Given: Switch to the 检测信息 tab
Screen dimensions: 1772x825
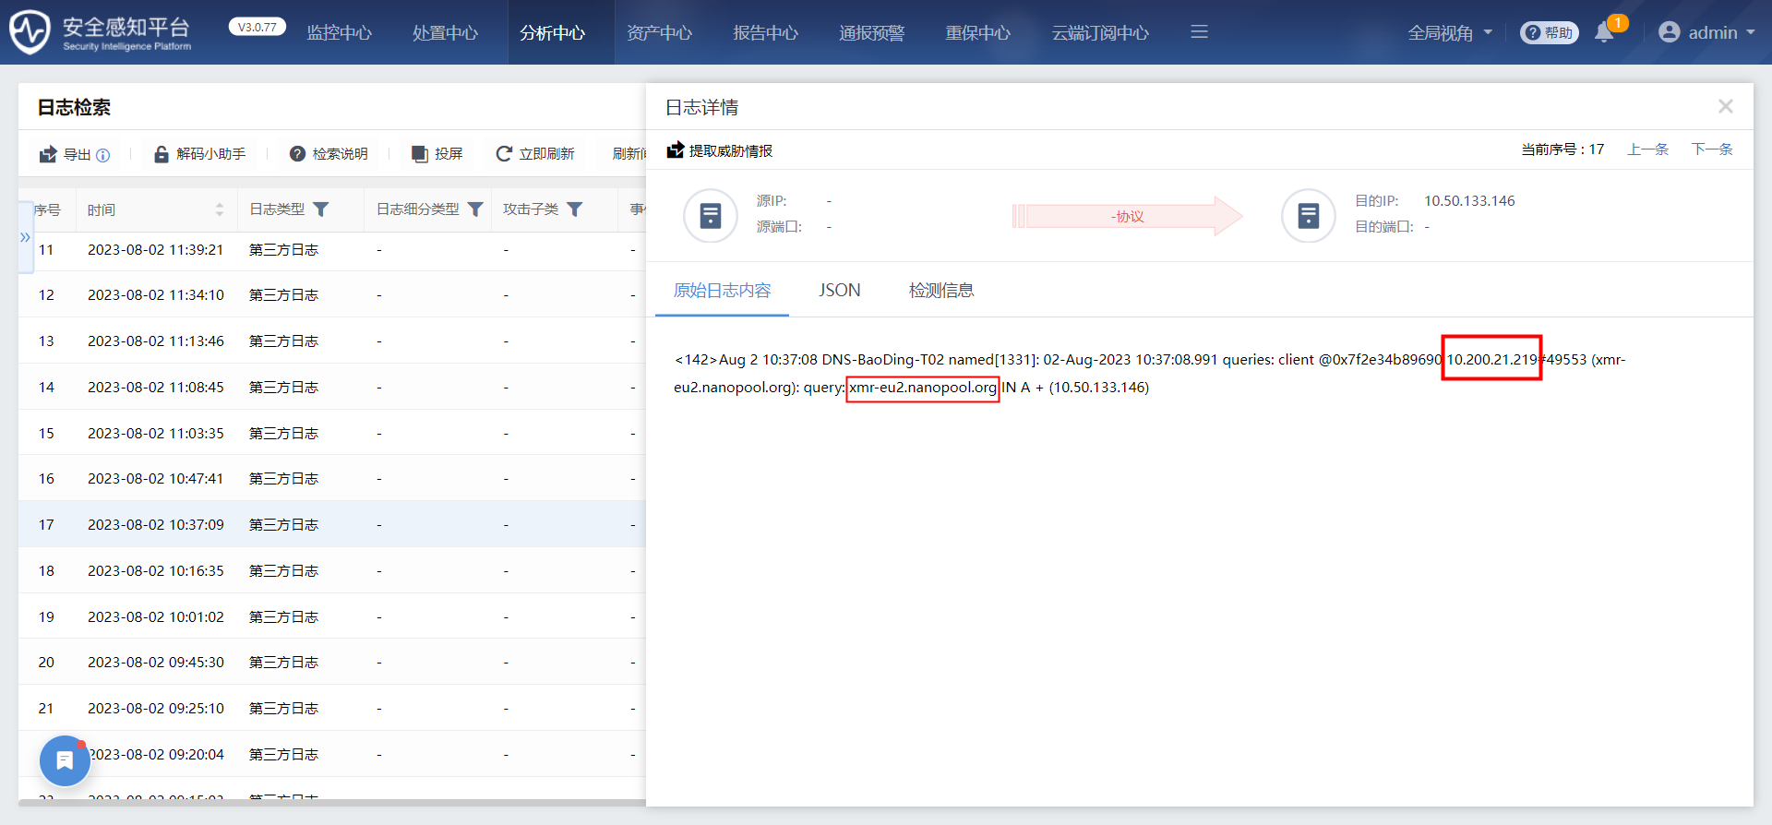Looking at the screenshot, I should (x=941, y=291).
